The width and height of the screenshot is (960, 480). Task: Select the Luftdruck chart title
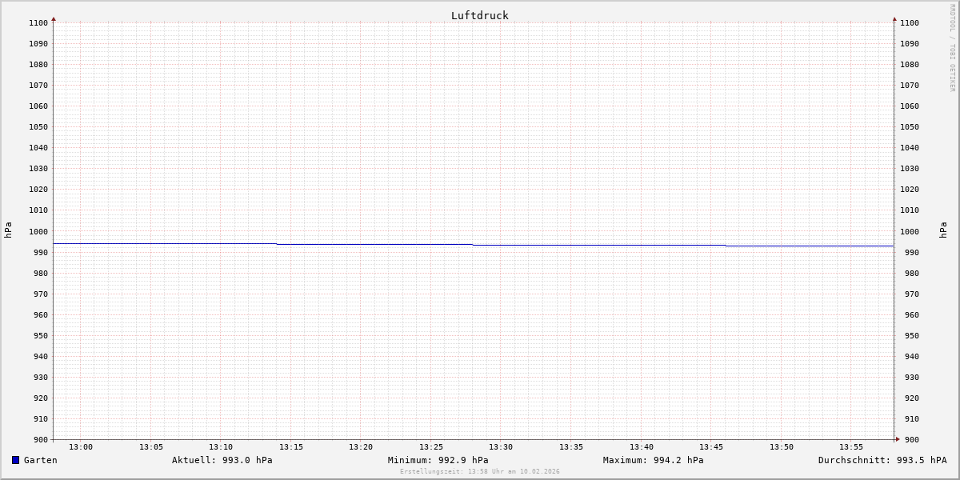pos(479,15)
